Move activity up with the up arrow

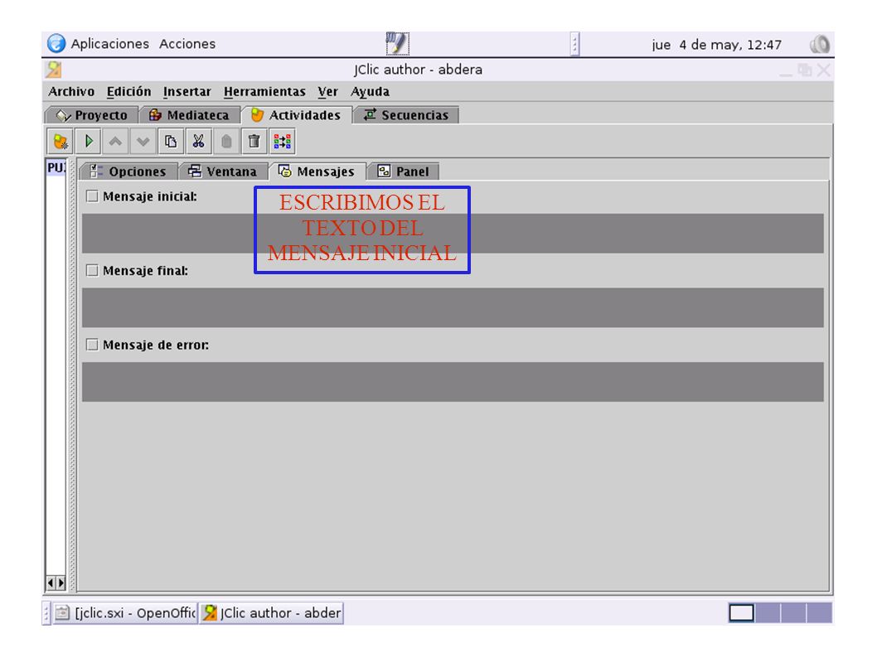115,142
